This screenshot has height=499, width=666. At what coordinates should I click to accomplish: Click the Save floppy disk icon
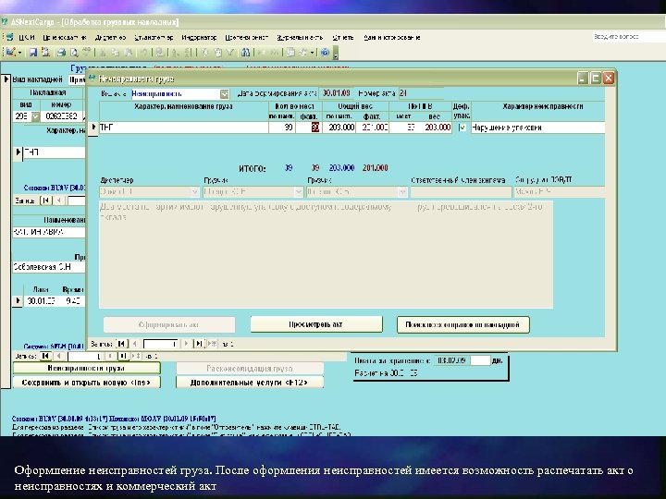[x=33, y=52]
